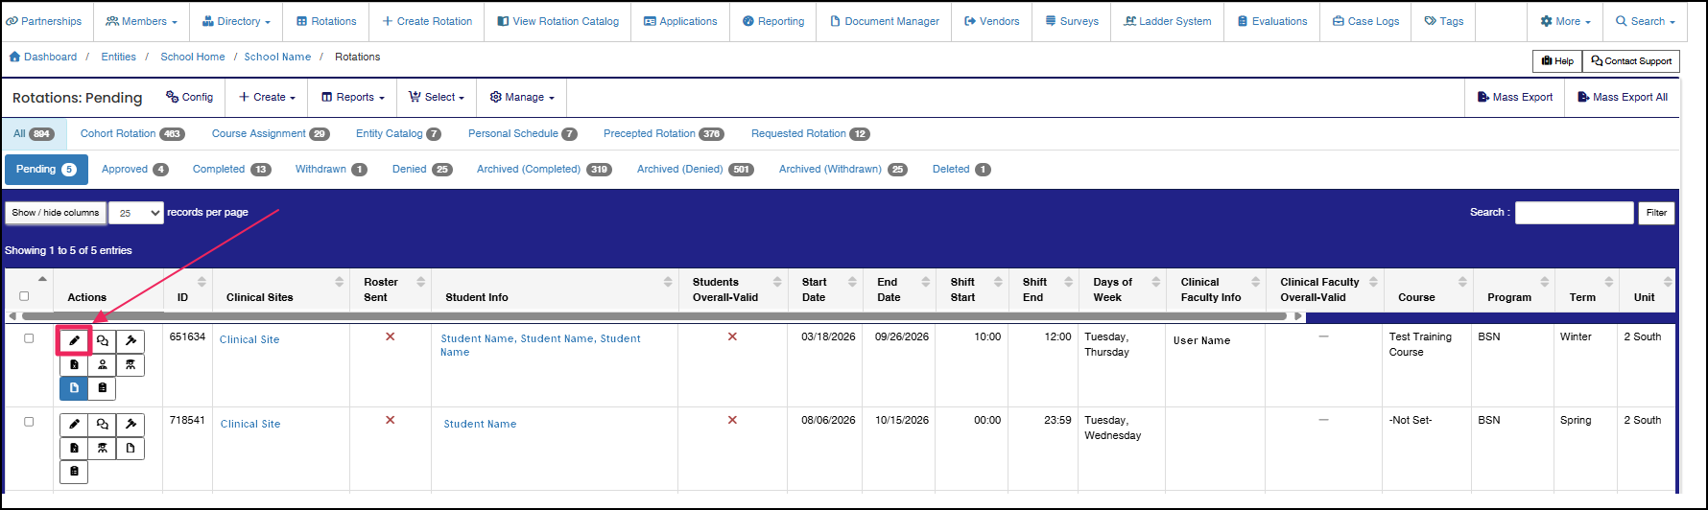Expand the Members dropdown

(142, 21)
